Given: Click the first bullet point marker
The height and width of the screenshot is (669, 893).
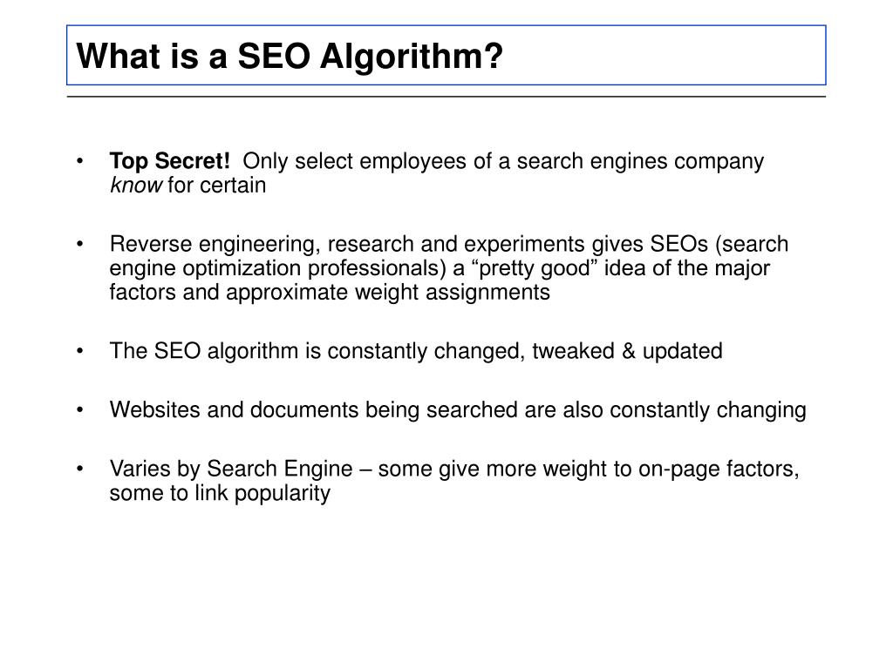Looking at the screenshot, I should point(79,161).
